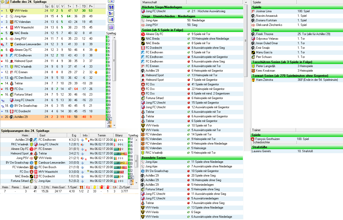The width and height of the screenshot is (343, 220).
Task: Click 'Harm Zeinstra' in Torwart-Serien
Action: pos(264,80)
